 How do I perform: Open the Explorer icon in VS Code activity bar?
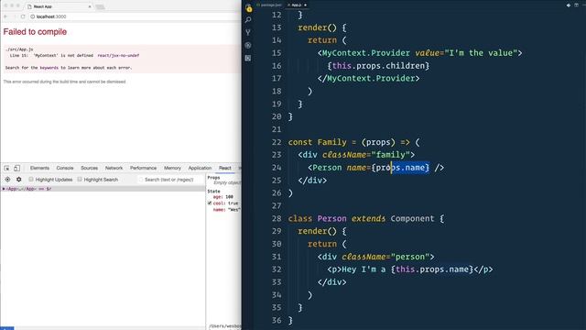(248, 8)
